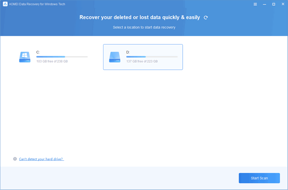Close the AOMEI Data Recovery window
288x190 pixels.
pos(283,4)
